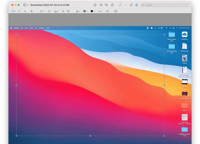Open the Shapes dropdown
The image size is (200, 144).
[42, 11]
